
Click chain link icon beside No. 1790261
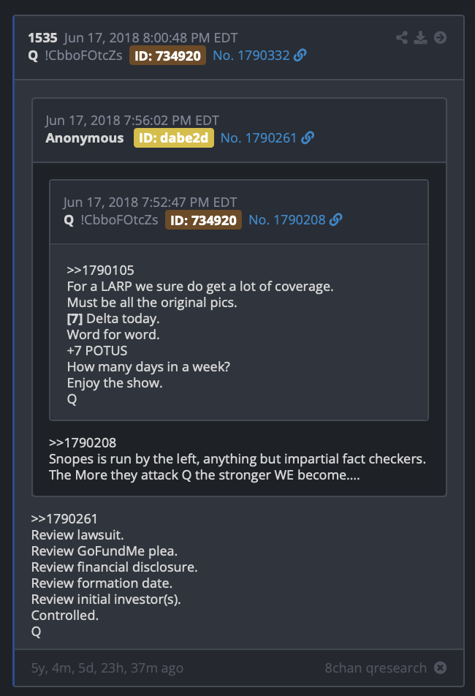[x=308, y=137]
